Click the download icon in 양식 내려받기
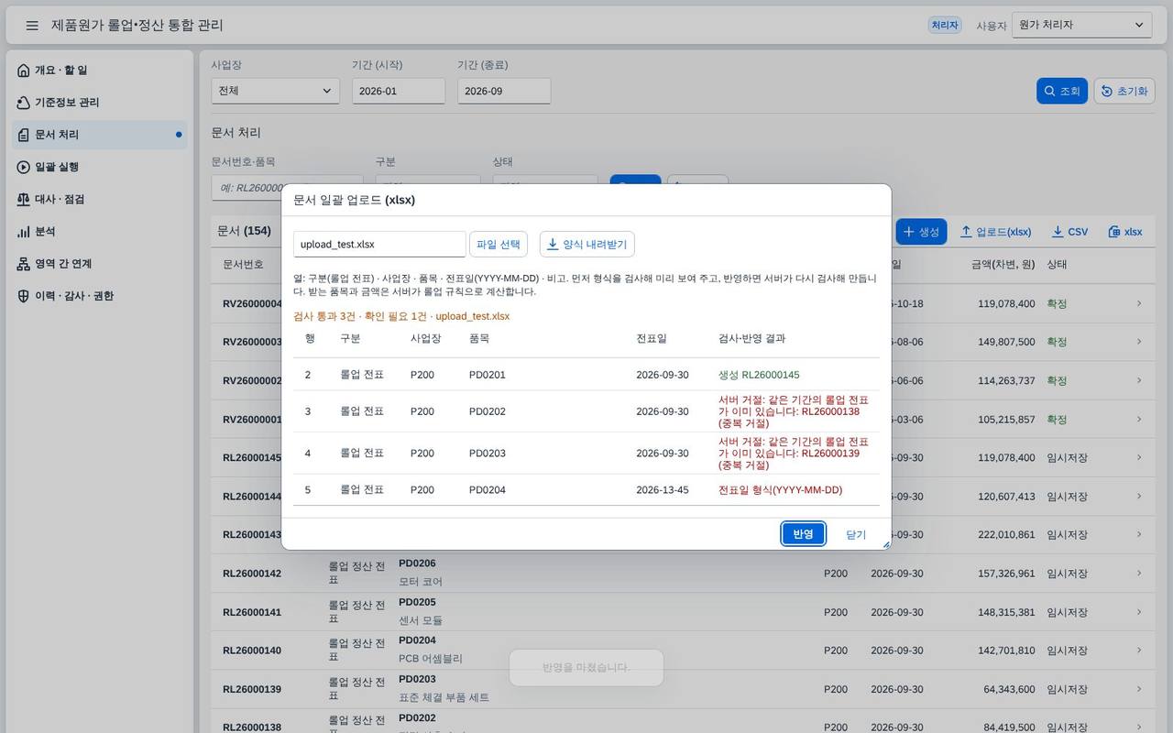Image resolution: width=1173 pixels, height=733 pixels. point(553,245)
